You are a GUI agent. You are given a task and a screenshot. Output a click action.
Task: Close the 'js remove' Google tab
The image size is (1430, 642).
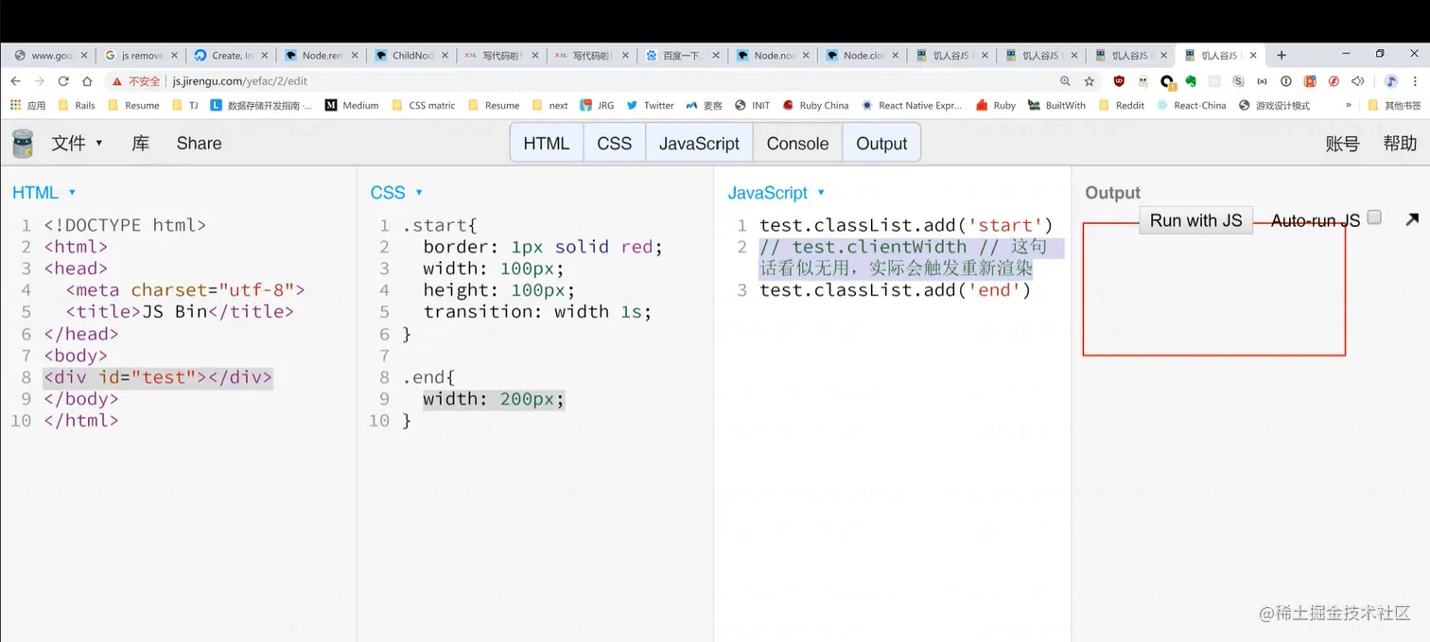(x=174, y=56)
